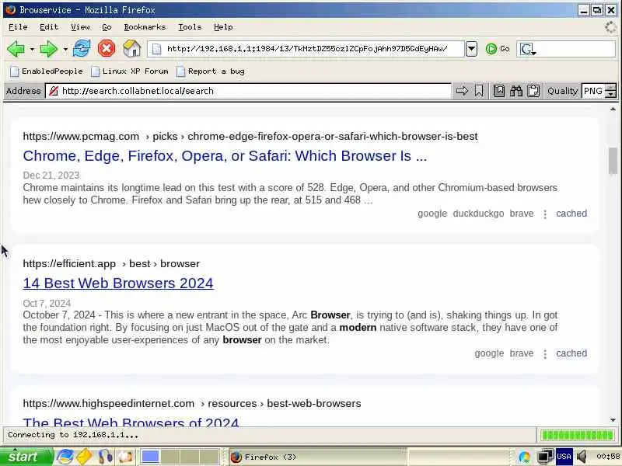This screenshot has height=466, width=622.
Task: Open the EnabledPeople bookmark
Action: pos(47,71)
